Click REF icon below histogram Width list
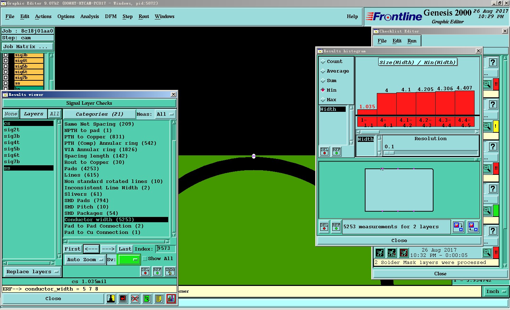 tap(336, 151)
